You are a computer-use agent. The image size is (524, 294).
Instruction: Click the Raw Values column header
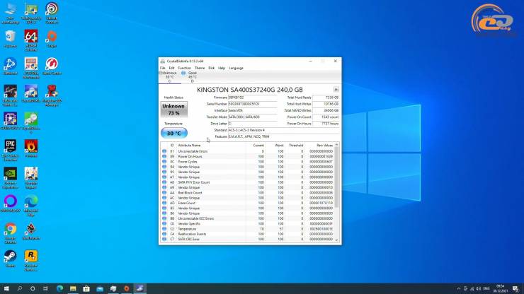pyautogui.click(x=324, y=146)
